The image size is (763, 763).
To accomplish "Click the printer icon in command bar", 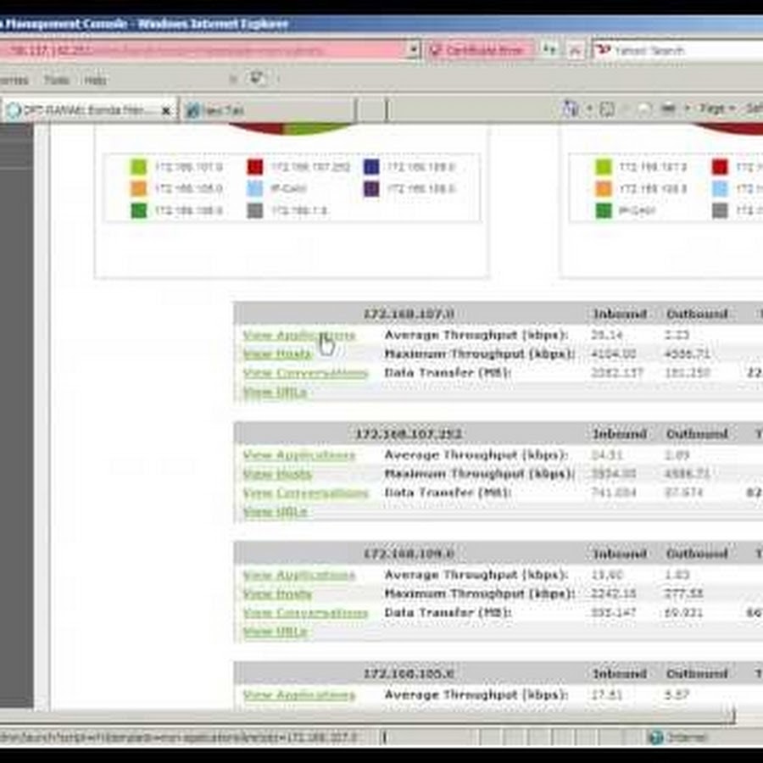I will (669, 109).
